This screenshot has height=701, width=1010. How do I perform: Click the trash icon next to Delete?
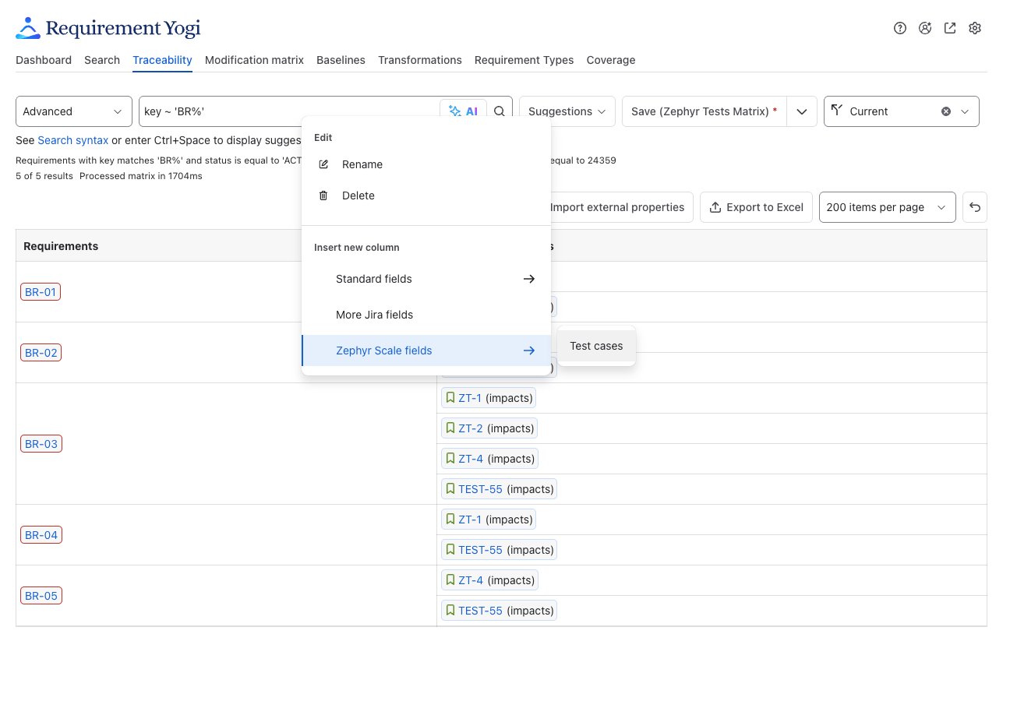point(323,196)
